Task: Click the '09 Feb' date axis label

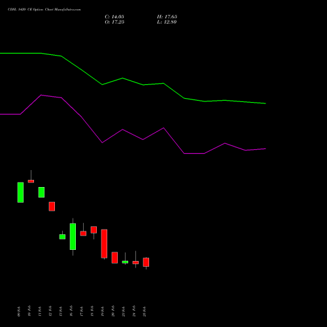Action: [x=19, y=311]
